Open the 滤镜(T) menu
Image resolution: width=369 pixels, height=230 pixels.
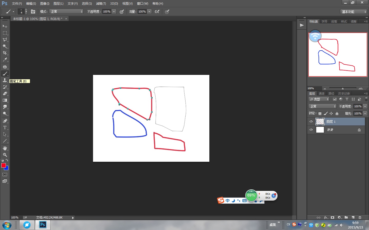[x=101, y=4]
